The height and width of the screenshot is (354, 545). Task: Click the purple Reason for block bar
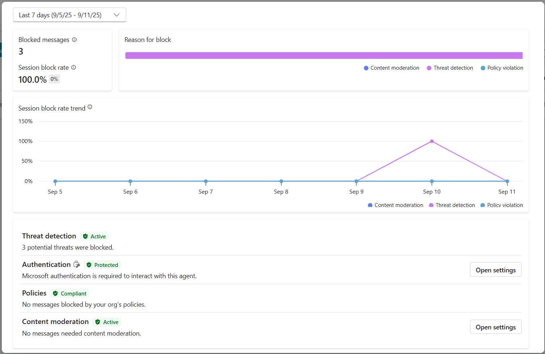(324, 55)
